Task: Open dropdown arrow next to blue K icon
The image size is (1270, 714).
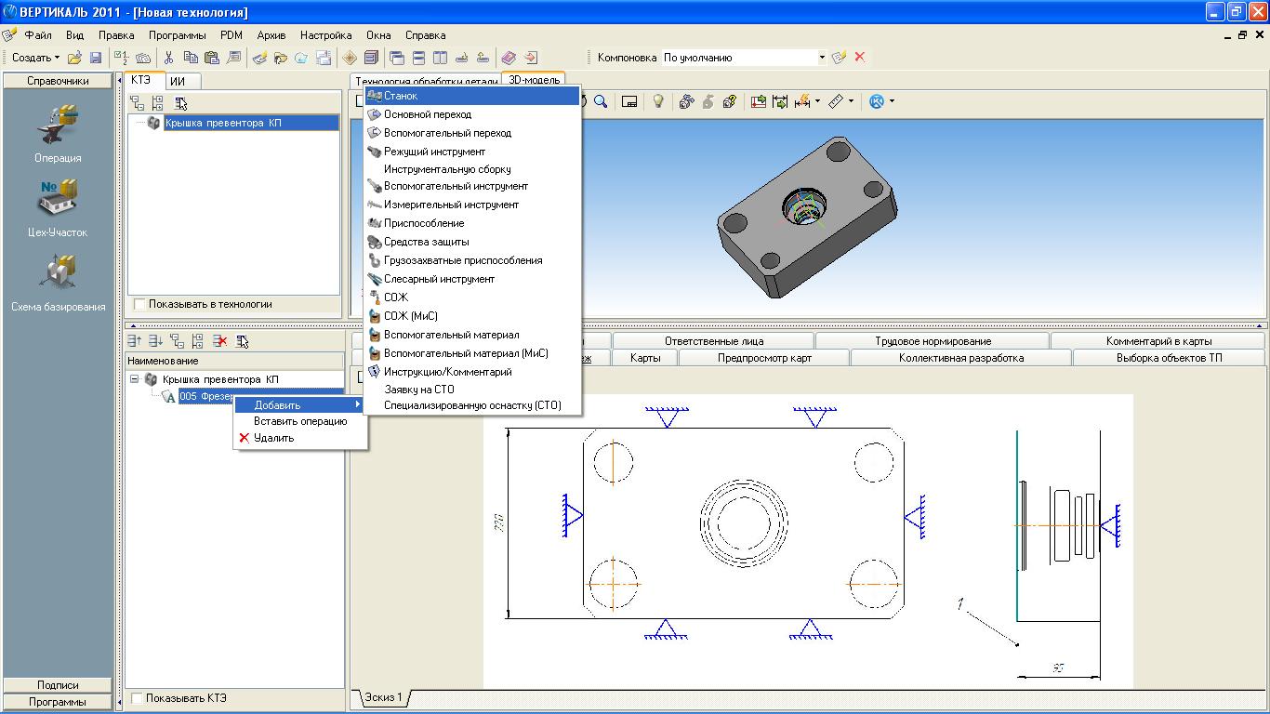Action: [x=892, y=101]
